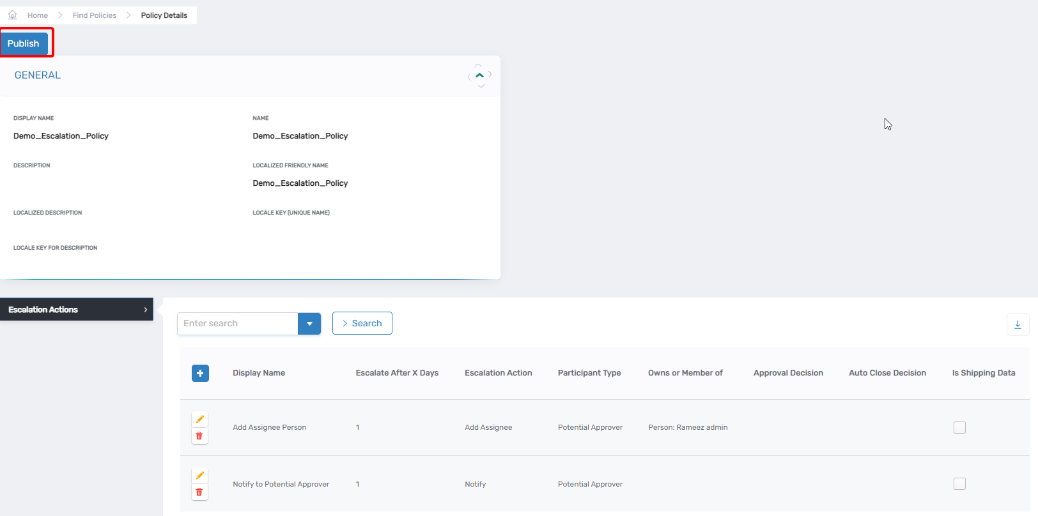The width and height of the screenshot is (1038, 516).
Task: Click the Policy Details breadcrumb item
Action: click(164, 15)
